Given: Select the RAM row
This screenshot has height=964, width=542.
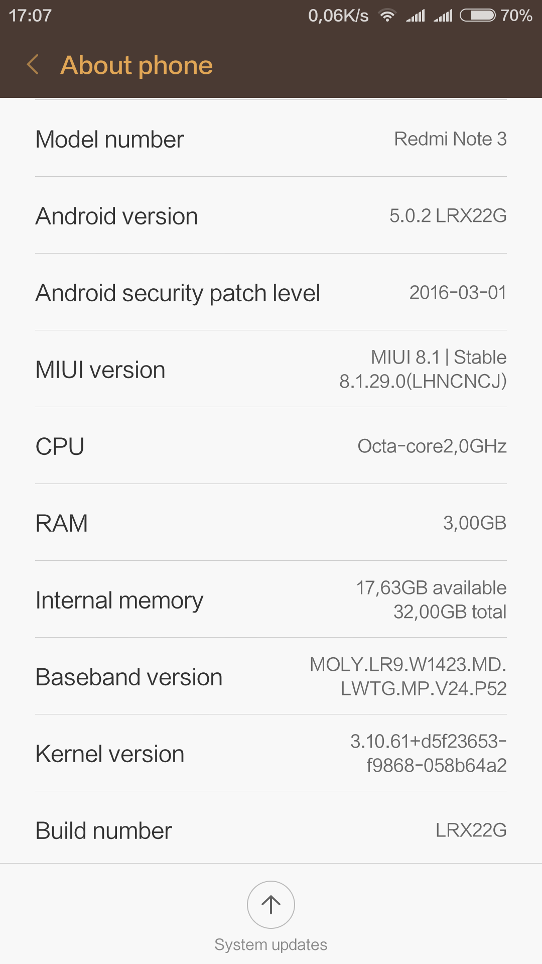Looking at the screenshot, I should coord(271,523).
